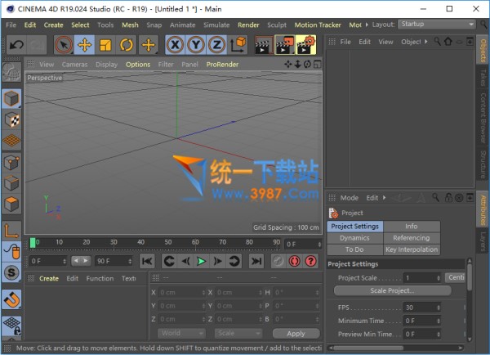Switch to Dynamics tab
The height and width of the screenshot is (355, 490).
point(355,238)
